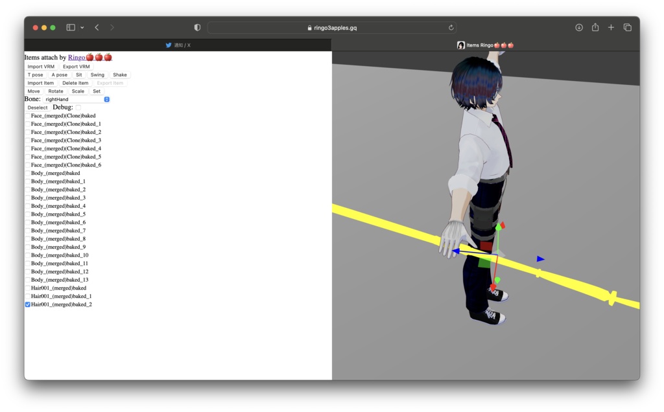Click the Body_(merged)baked_10 label text
This screenshot has width=664, height=412.
(x=60, y=255)
